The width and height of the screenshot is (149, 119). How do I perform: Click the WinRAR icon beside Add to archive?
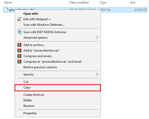[19, 45]
